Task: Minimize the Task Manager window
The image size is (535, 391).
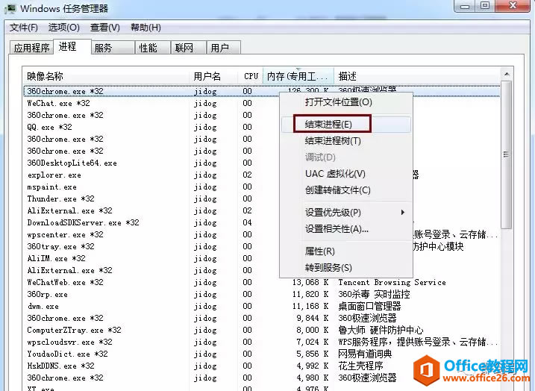Action: pyautogui.click(x=465, y=5)
